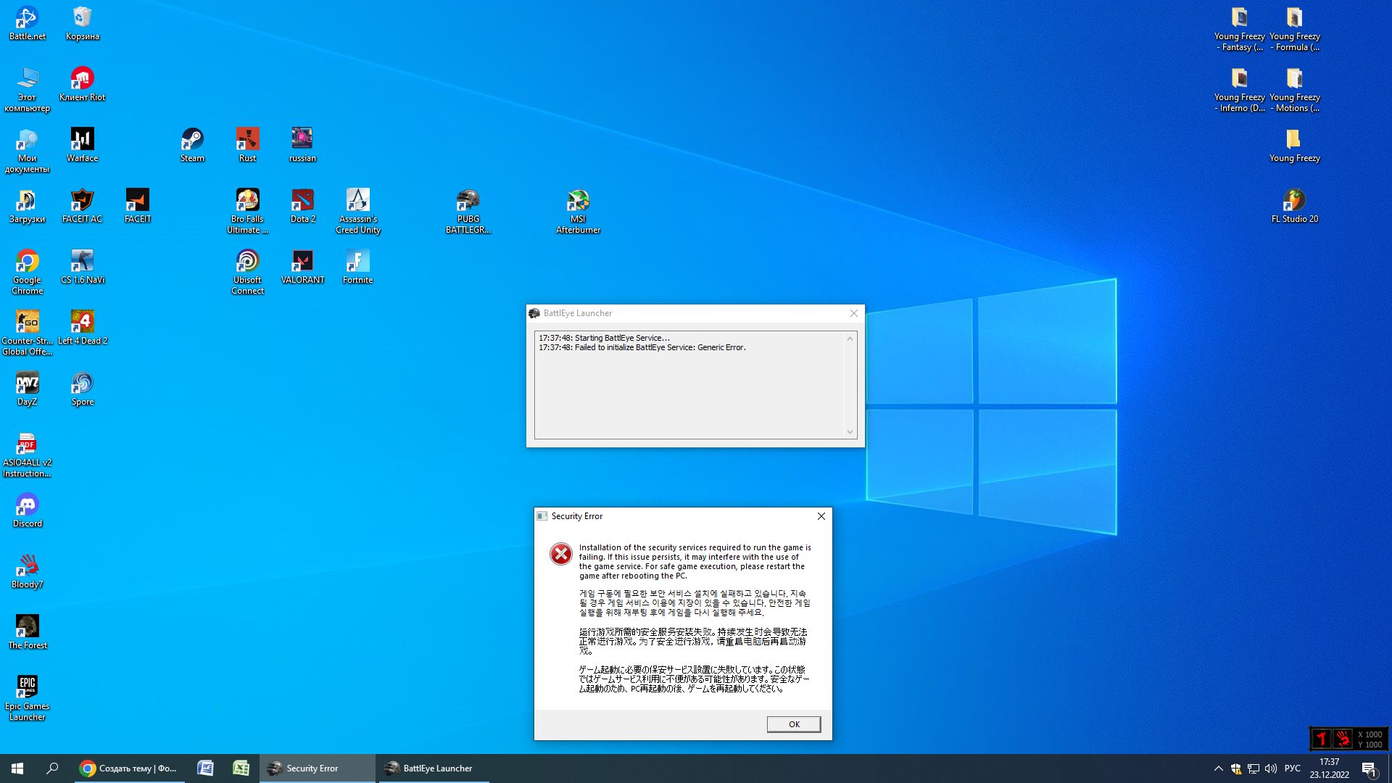
Task: Switch to Security Error taskbar button
Action: [318, 768]
